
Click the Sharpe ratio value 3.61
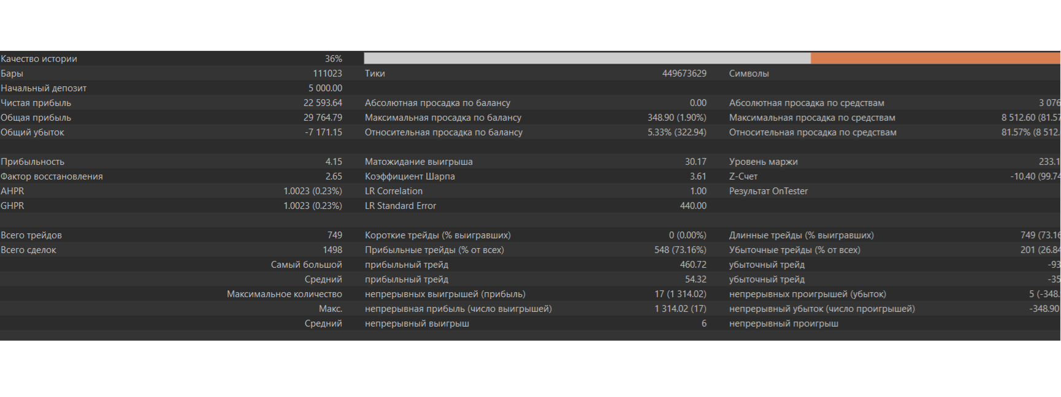coord(698,176)
